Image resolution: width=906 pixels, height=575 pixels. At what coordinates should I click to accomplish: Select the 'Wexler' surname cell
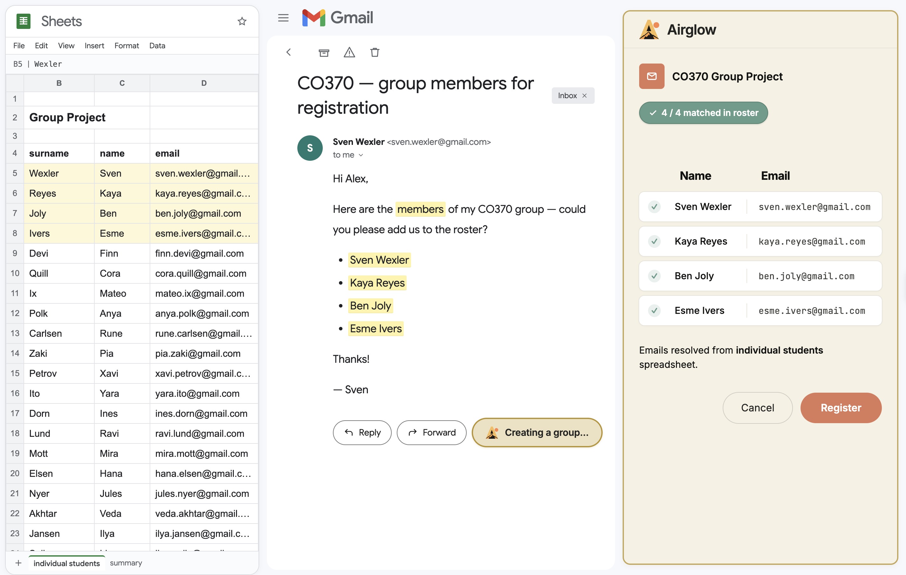pyautogui.click(x=59, y=173)
